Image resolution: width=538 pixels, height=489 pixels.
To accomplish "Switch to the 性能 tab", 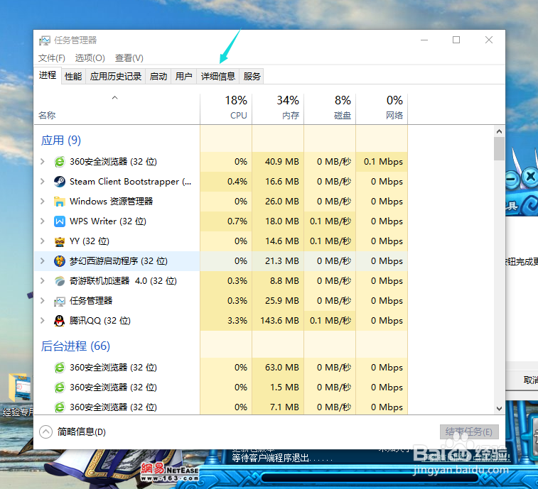I will tap(73, 76).
